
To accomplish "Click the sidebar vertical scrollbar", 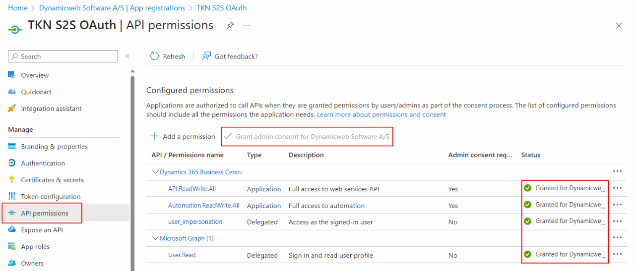I will (x=132, y=173).
